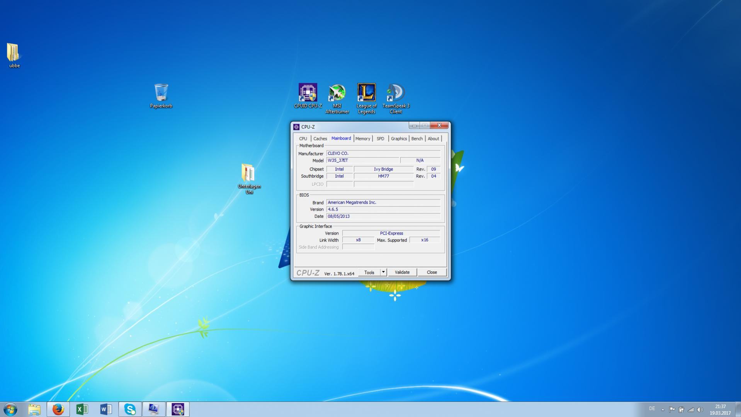
Task: Select the system information taskbar icon
Action: [154, 409]
